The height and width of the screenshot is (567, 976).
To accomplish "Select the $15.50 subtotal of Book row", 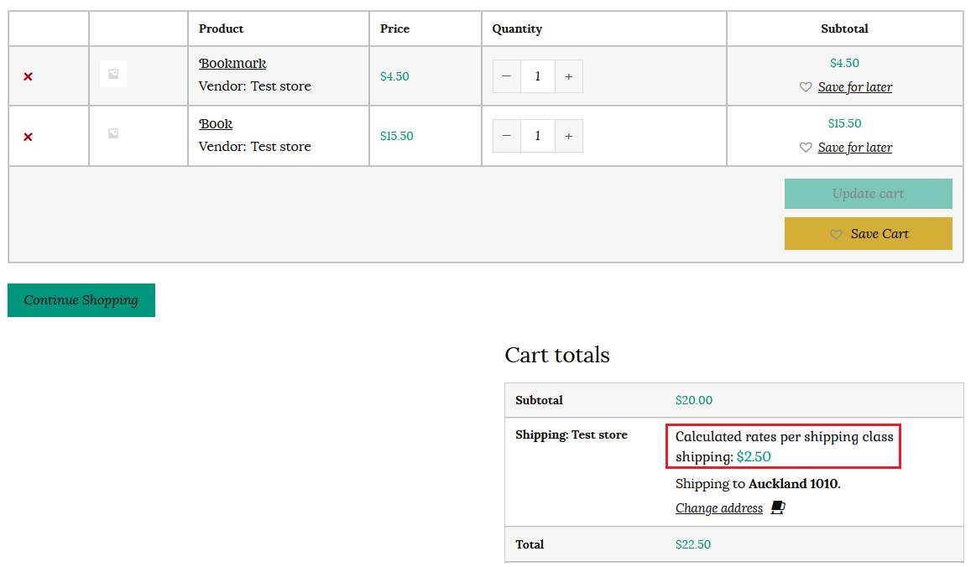I will pos(844,123).
